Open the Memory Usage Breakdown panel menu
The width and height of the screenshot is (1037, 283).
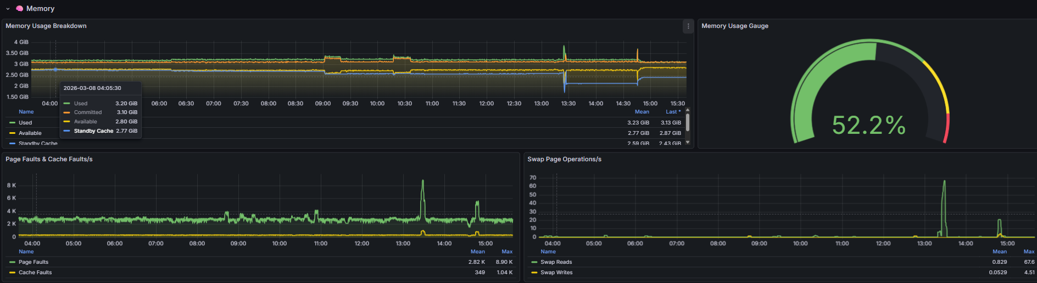tap(688, 26)
